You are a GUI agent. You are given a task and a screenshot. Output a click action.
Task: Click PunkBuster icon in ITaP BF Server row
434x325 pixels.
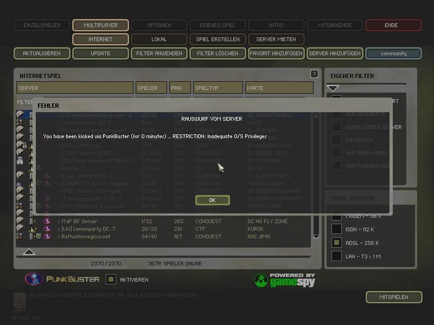coord(47,221)
